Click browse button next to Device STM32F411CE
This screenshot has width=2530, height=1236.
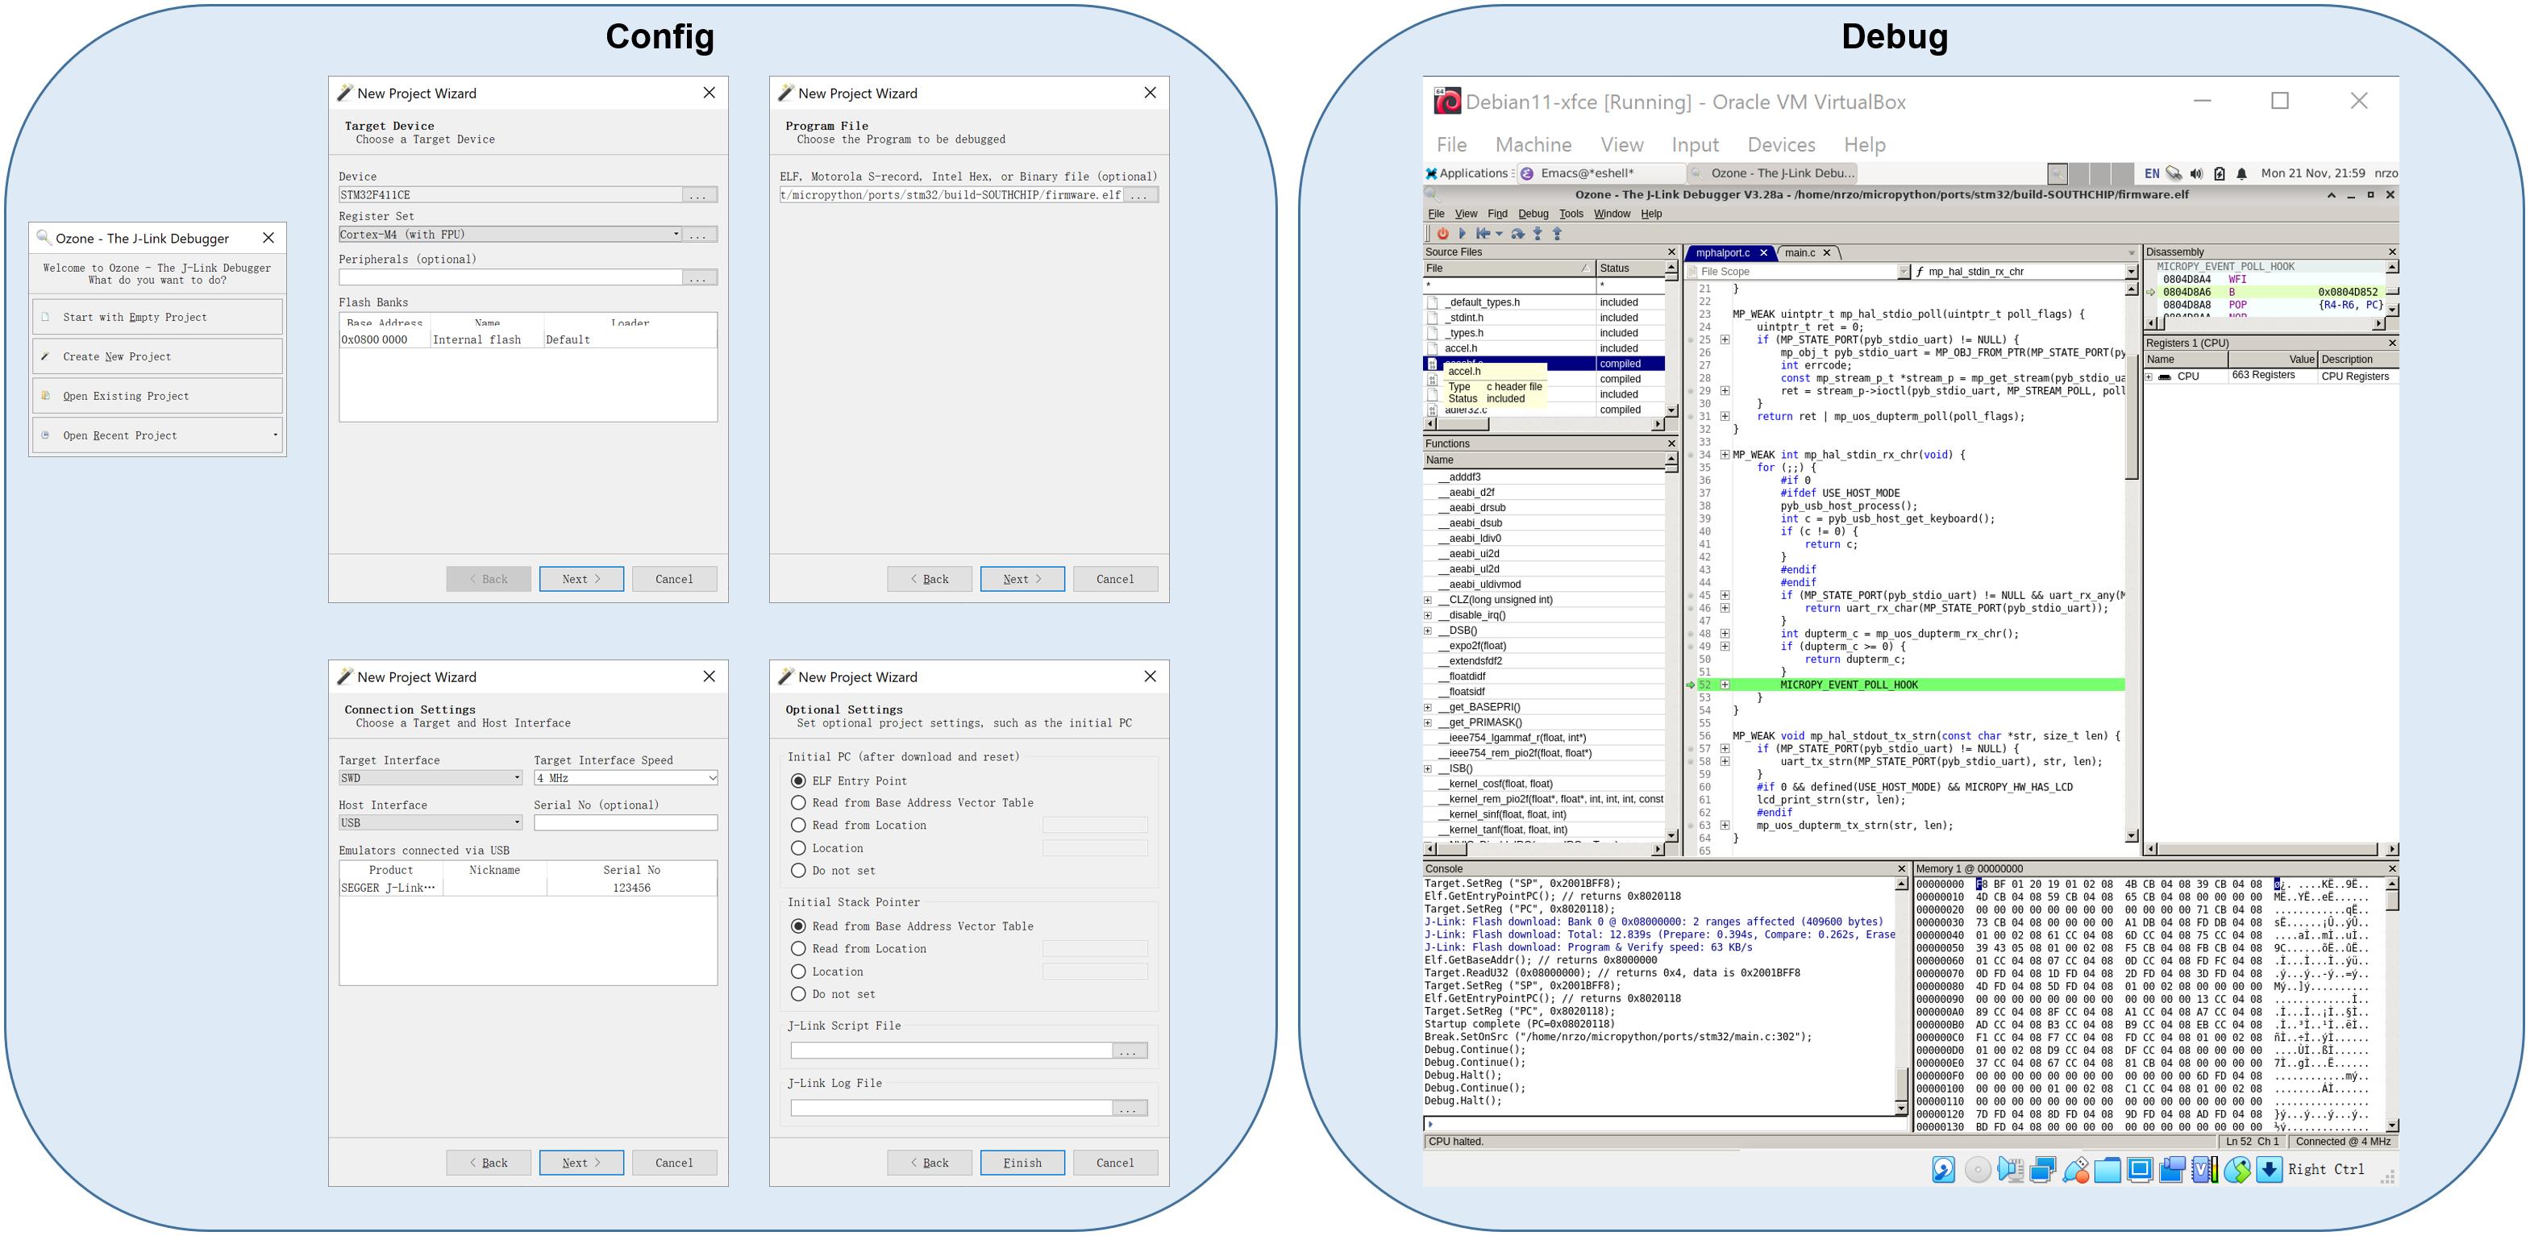coord(698,196)
